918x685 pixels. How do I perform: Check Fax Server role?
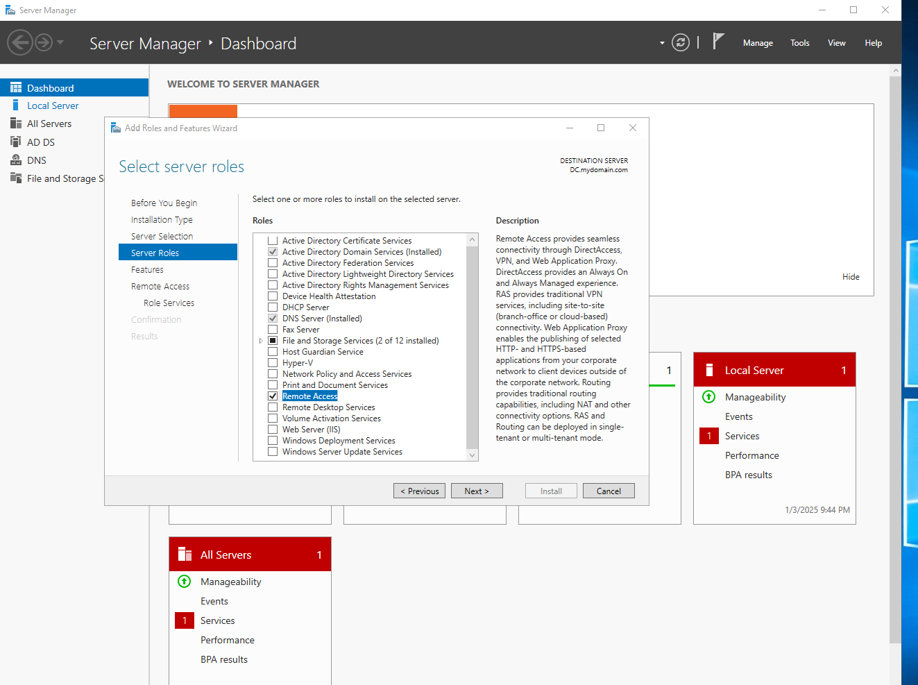[x=273, y=330]
